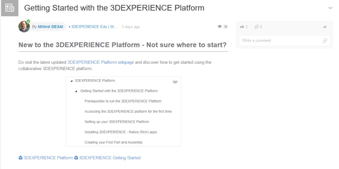This screenshot has height=169, width=339.
Task: Open the dropdown arrow inside embedded image
Action: [x=175, y=82]
